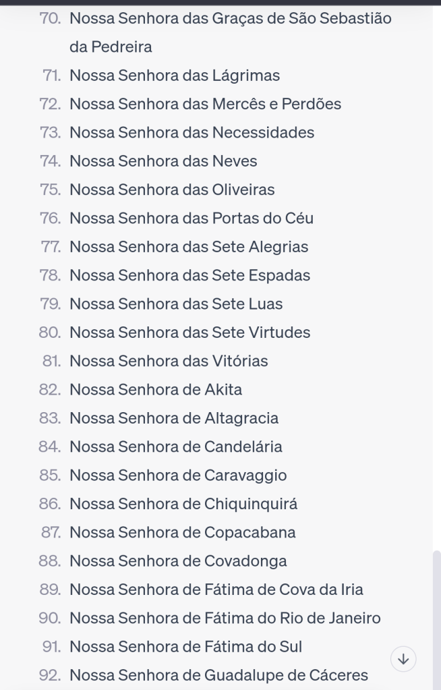Click Nossa Senhora de Akita item
Viewport: 441px width, 690px height.
point(156,390)
